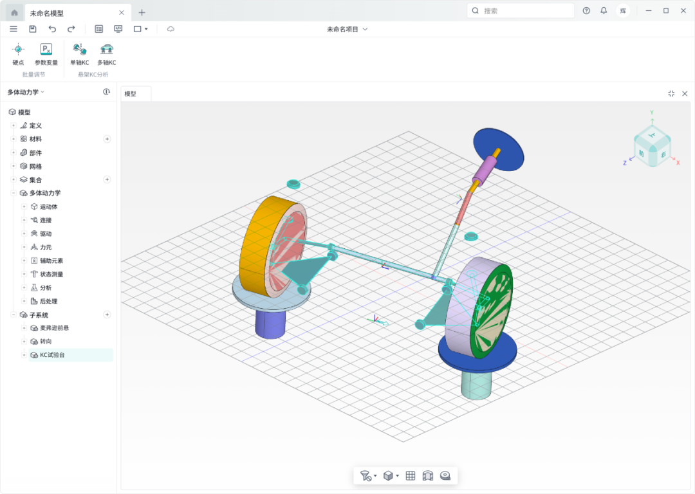Launch 多轴KC multi-axis analysis

[107, 53]
